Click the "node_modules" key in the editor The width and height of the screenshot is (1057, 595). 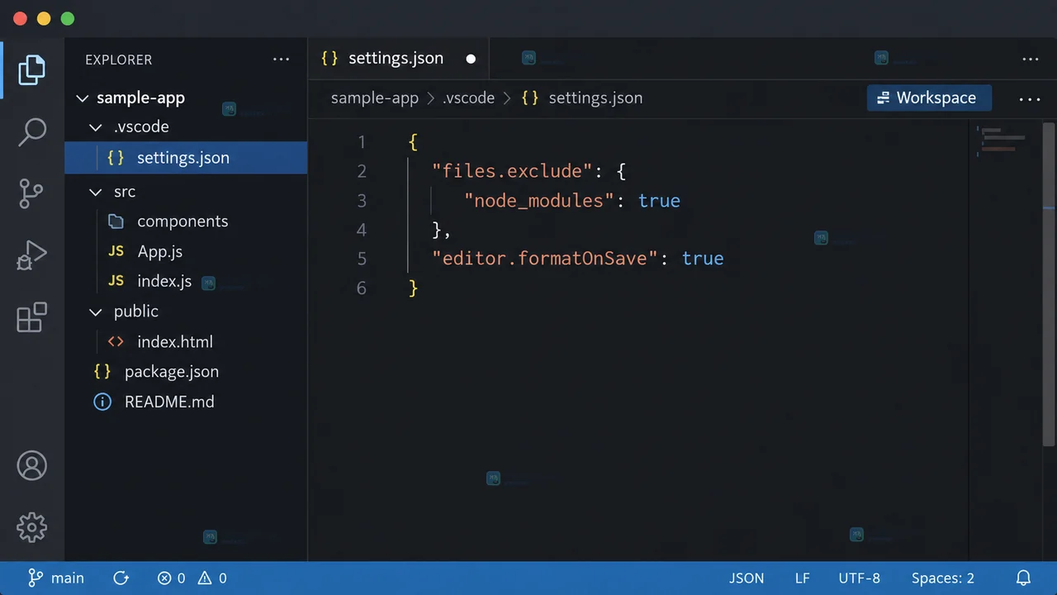pyautogui.click(x=540, y=201)
